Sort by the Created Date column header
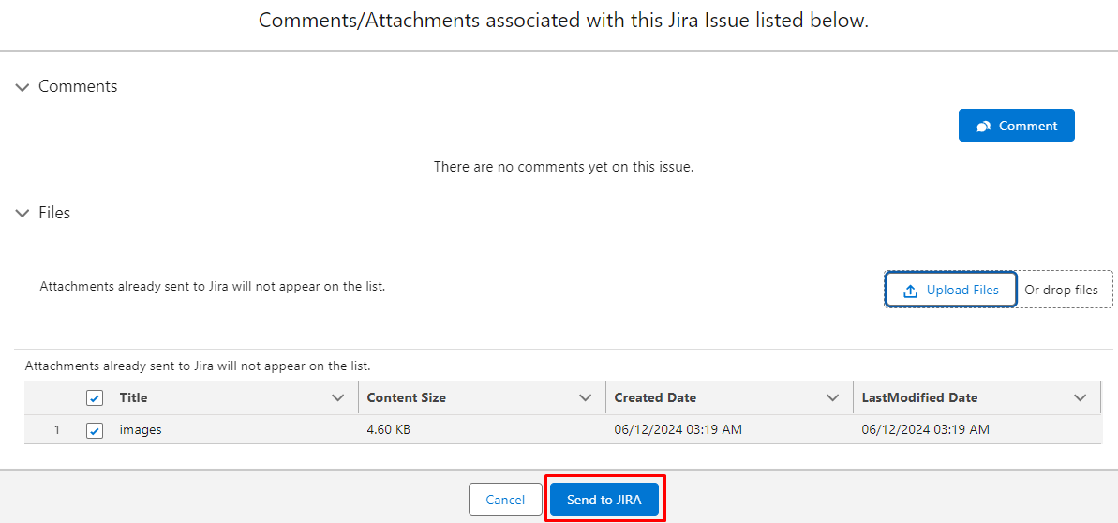 point(655,397)
